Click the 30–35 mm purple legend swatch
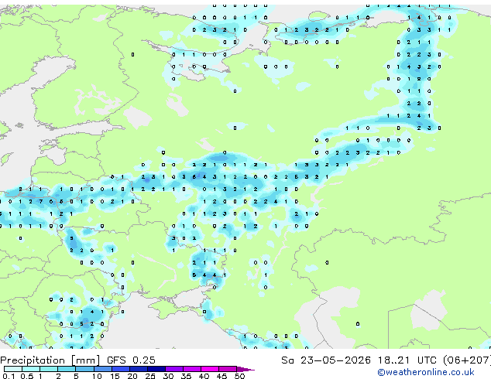This screenshot has height=379, width=491. [x=173, y=369]
